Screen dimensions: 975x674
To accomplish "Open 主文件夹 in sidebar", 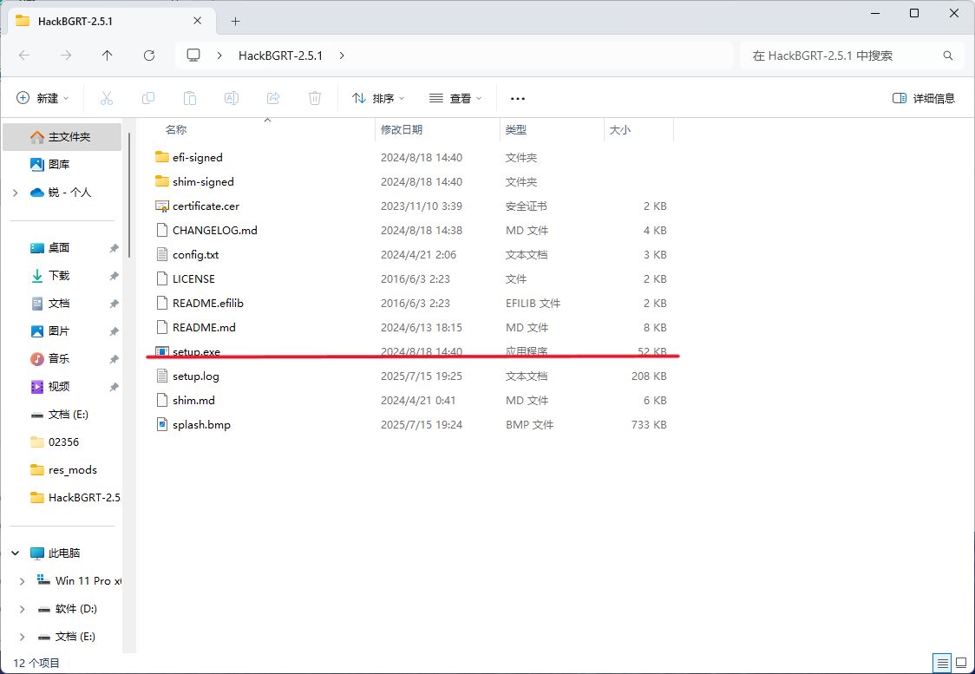I will click(62, 137).
